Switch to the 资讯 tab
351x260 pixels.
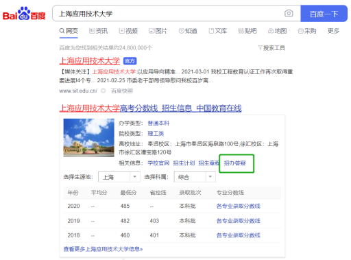(x=98, y=31)
